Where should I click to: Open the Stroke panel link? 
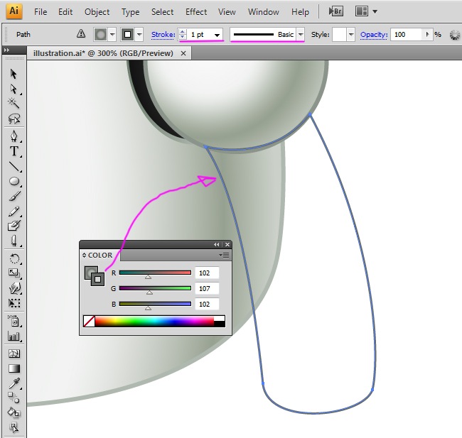[x=163, y=35]
